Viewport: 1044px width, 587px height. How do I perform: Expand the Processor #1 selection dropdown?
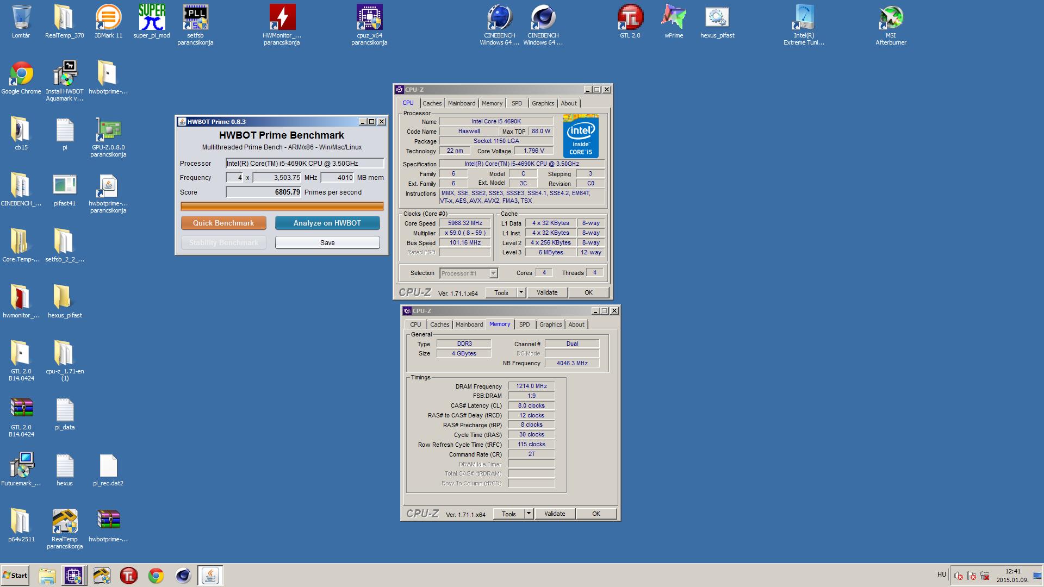click(x=493, y=273)
